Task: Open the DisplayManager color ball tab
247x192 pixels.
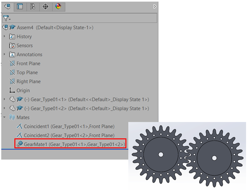Action: [58, 6]
